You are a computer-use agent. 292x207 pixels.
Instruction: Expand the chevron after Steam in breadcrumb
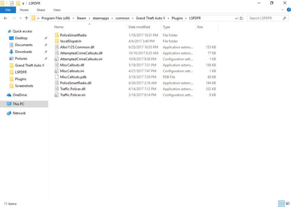tap(89, 18)
